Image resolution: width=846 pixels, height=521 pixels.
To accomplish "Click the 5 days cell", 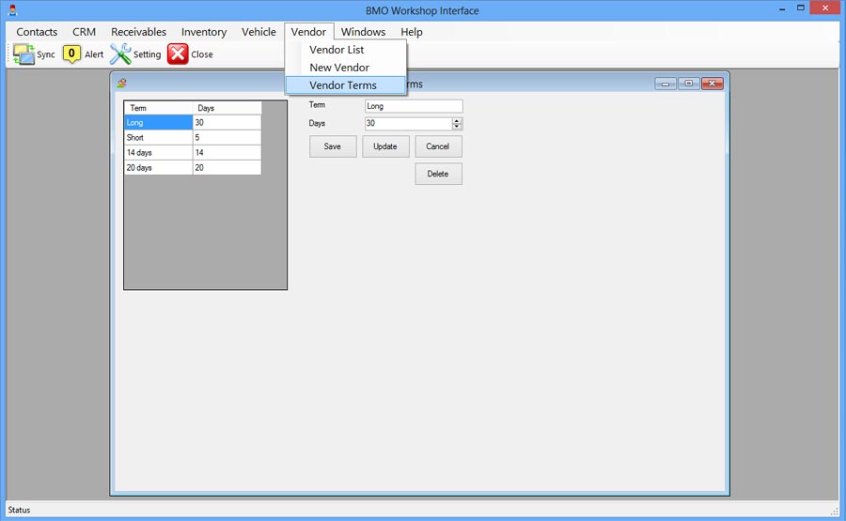I will (x=227, y=137).
